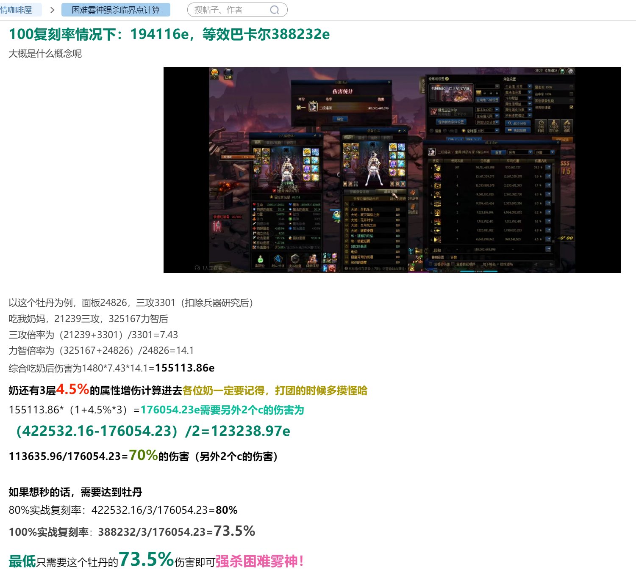Click share icon on the 总和 row
This screenshot has height=578, width=636.
[x=548, y=249]
